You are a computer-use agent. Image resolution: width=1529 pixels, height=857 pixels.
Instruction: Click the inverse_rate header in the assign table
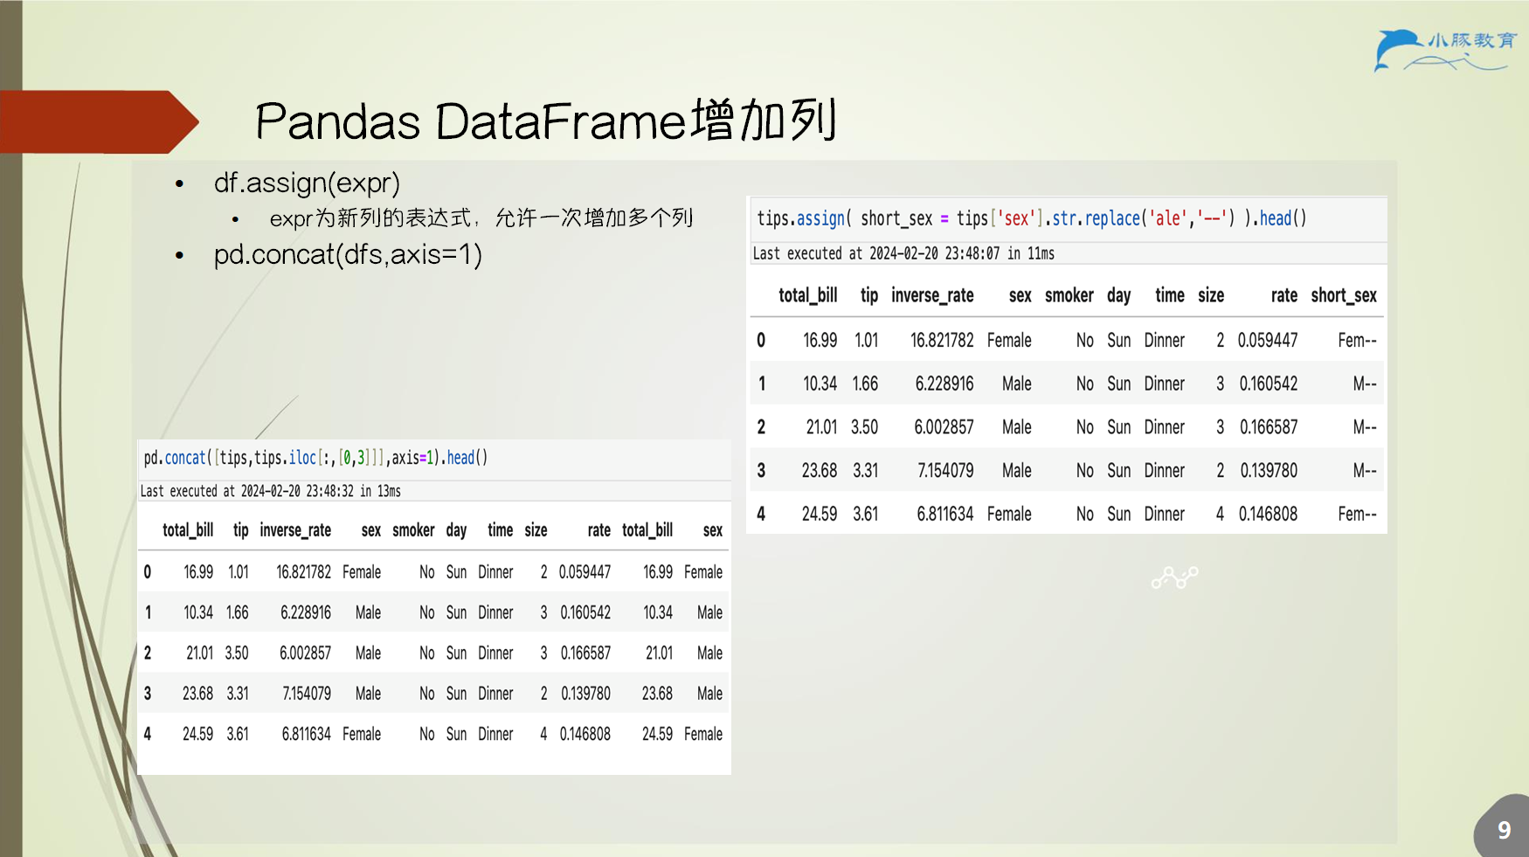[932, 295]
